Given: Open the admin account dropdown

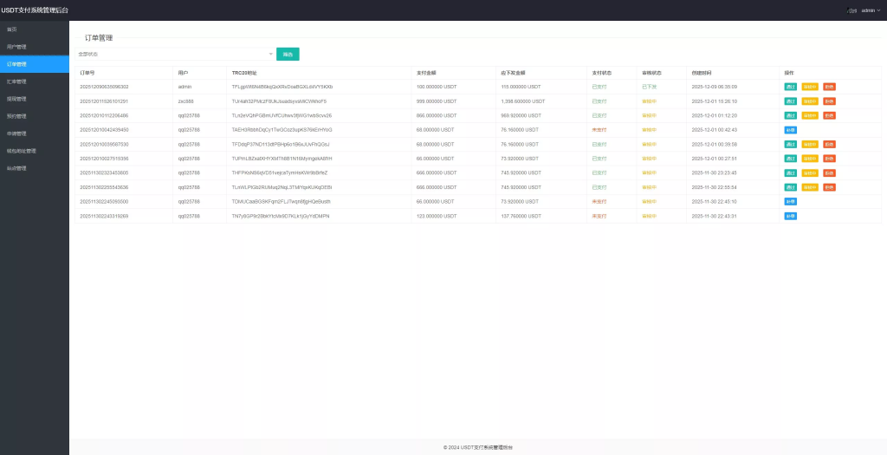Looking at the screenshot, I should coord(870,10).
